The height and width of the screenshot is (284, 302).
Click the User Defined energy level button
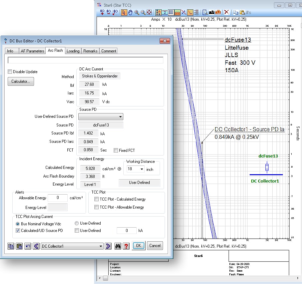(139, 183)
